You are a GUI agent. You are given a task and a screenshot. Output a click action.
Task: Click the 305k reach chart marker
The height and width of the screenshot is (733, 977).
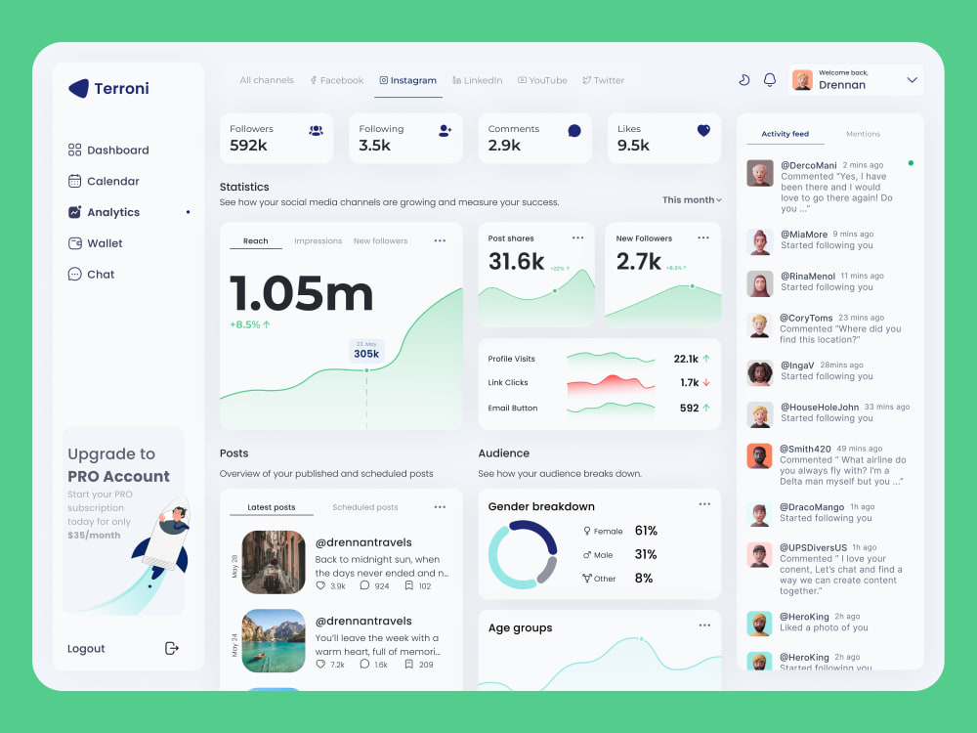click(366, 370)
